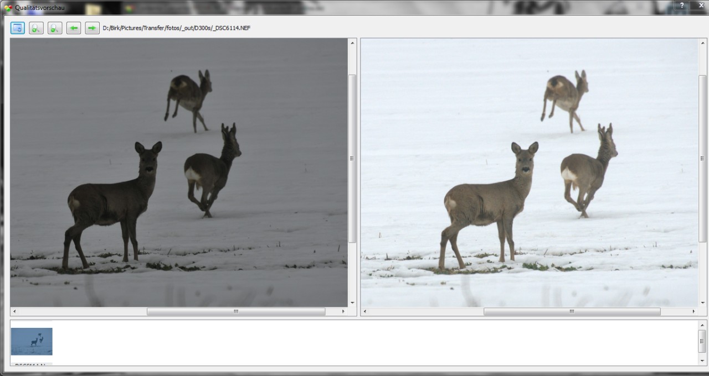Go to previous image with left arrow
709x376 pixels.
click(74, 28)
